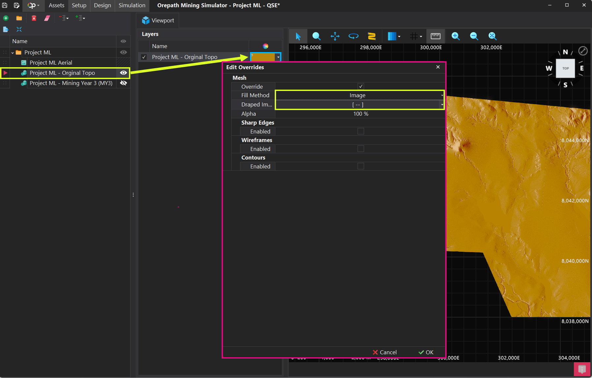Viewport: 592px width, 378px height.
Task: Enable Contours checkbox
Action: pos(361,166)
